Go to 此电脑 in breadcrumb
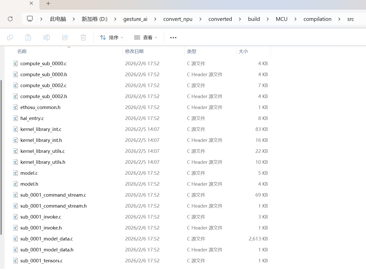 point(58,19)
